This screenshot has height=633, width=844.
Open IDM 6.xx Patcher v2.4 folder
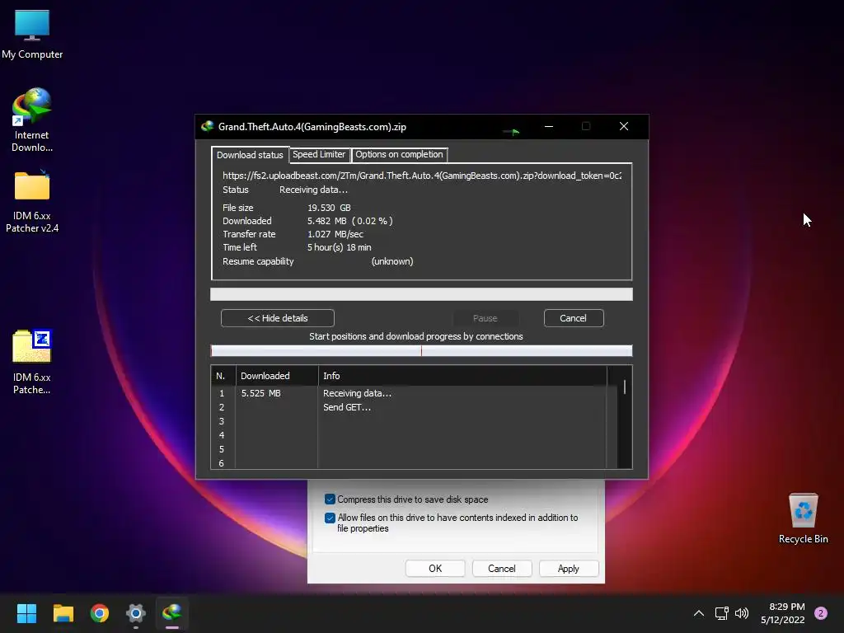(32, 201)
